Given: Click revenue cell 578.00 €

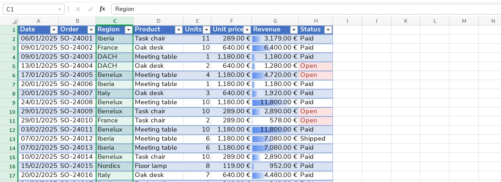Looking at the screenshot, I should 275,121.
